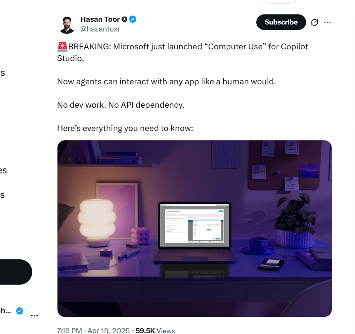Viewport: 355px width, 334px height.
Task: Open the tweet's three-dot More menu
Action: point(327,23)
